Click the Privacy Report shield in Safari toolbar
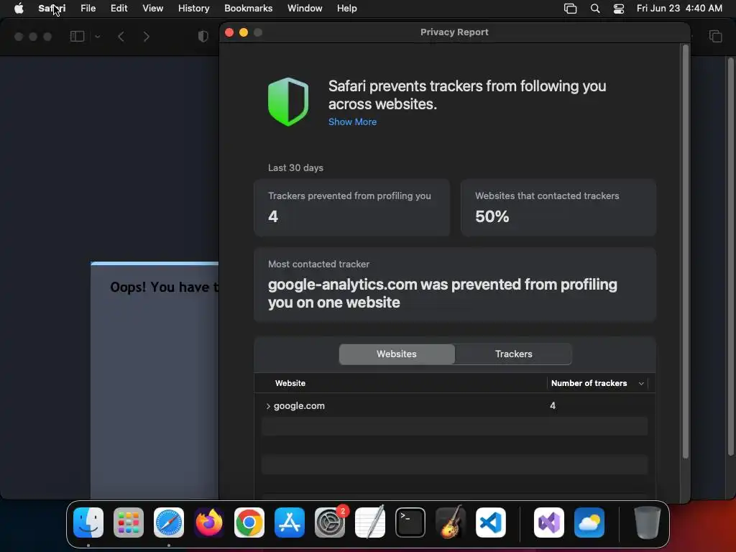Screen dimensions: 736x552 point(203,36)
